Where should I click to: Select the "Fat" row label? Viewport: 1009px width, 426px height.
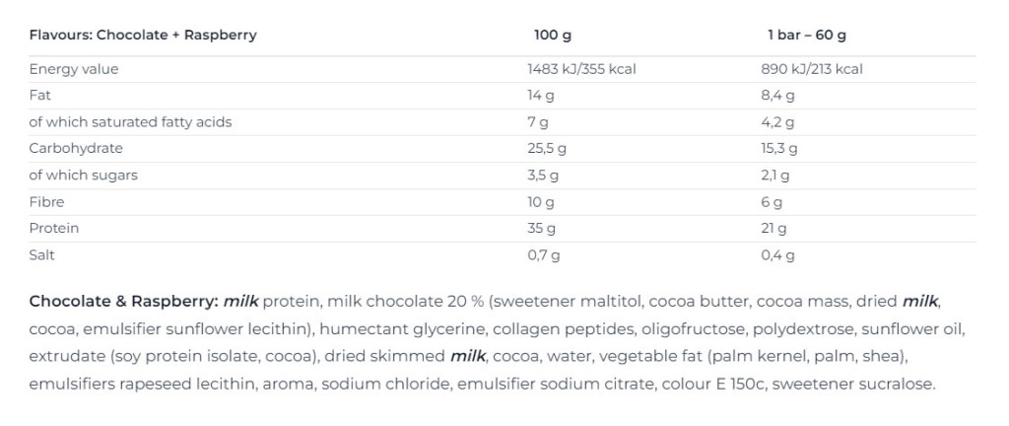point(40,96)
